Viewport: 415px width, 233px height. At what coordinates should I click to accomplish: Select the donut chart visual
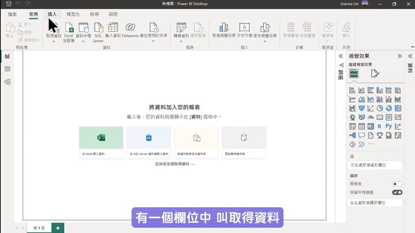tap(388, 108)
